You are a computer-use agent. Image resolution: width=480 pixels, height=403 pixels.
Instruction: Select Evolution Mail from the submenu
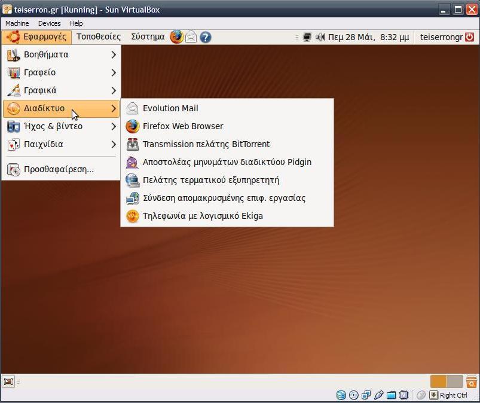227,108
